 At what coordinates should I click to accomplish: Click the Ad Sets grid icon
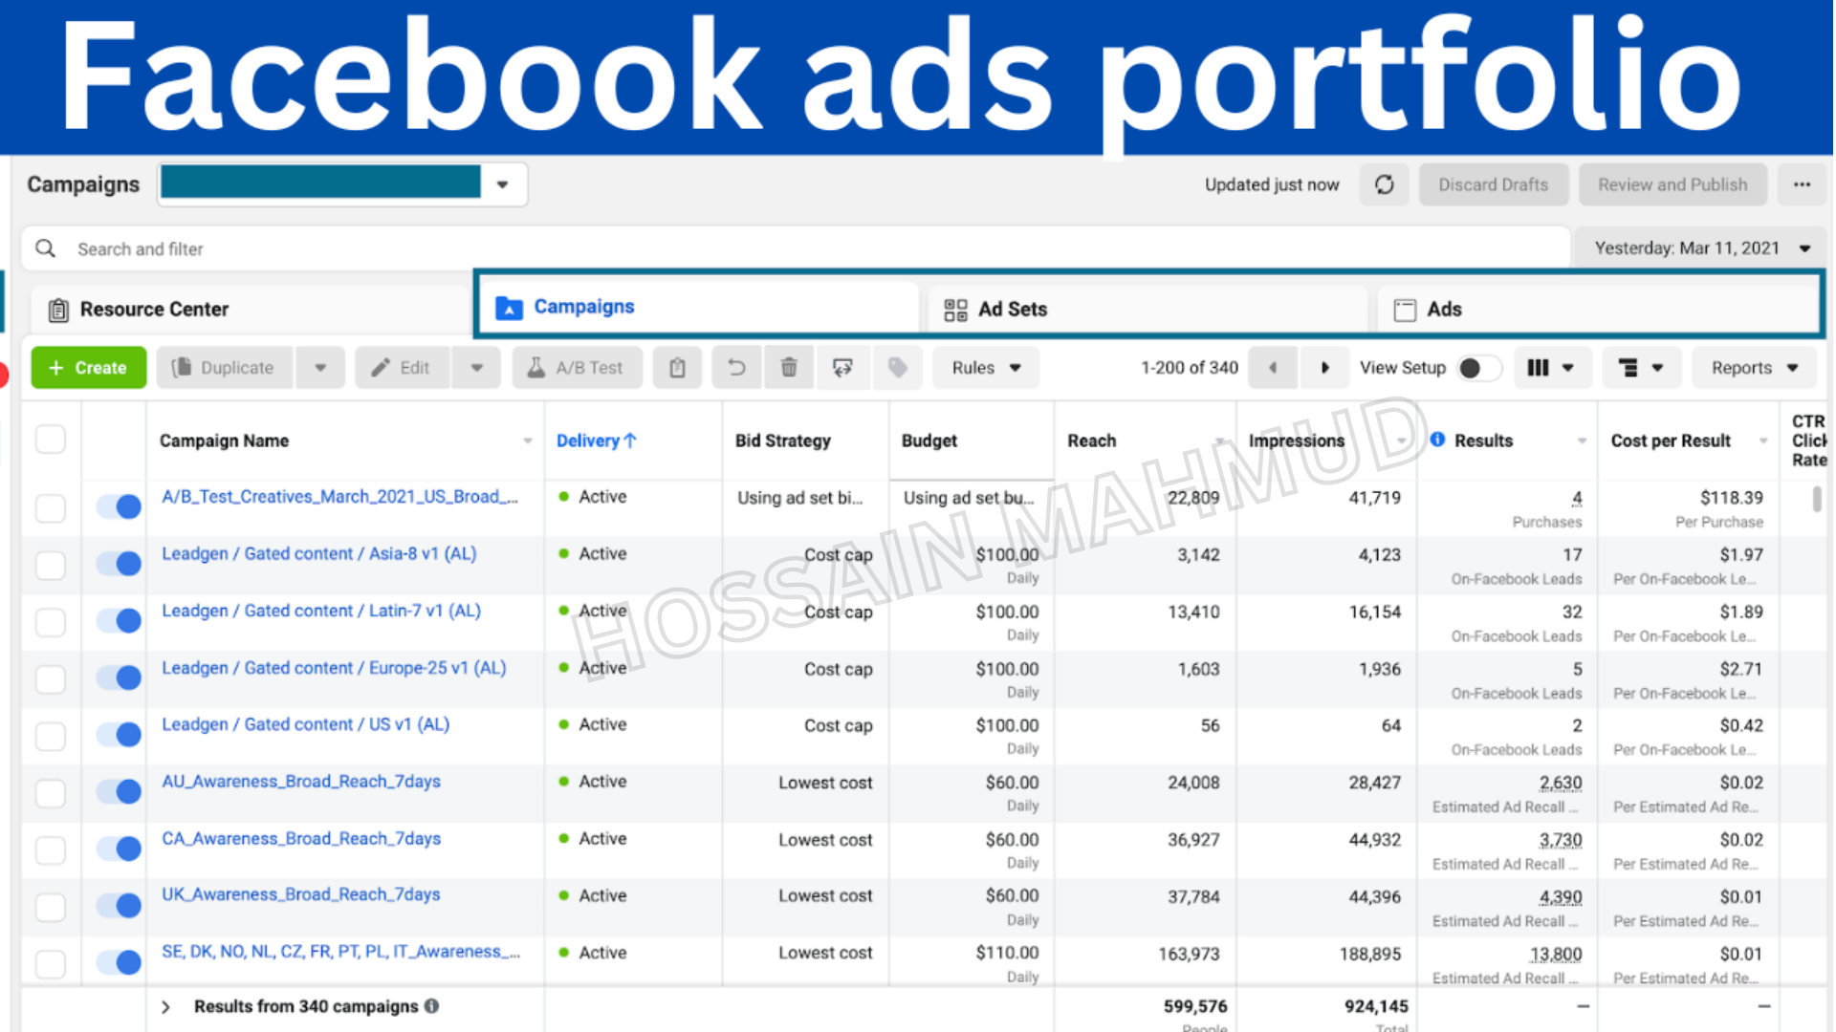(955, 310)
